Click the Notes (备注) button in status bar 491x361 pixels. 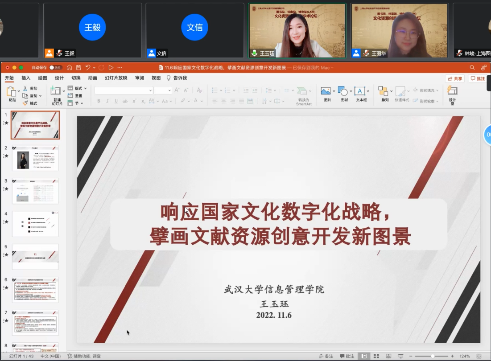coord(326,356)
